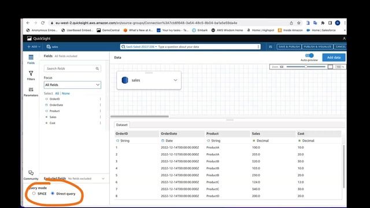Open the Sales field options menu
Image resolution: width=370 pixels, height=208 pixels.
(100, 117)
